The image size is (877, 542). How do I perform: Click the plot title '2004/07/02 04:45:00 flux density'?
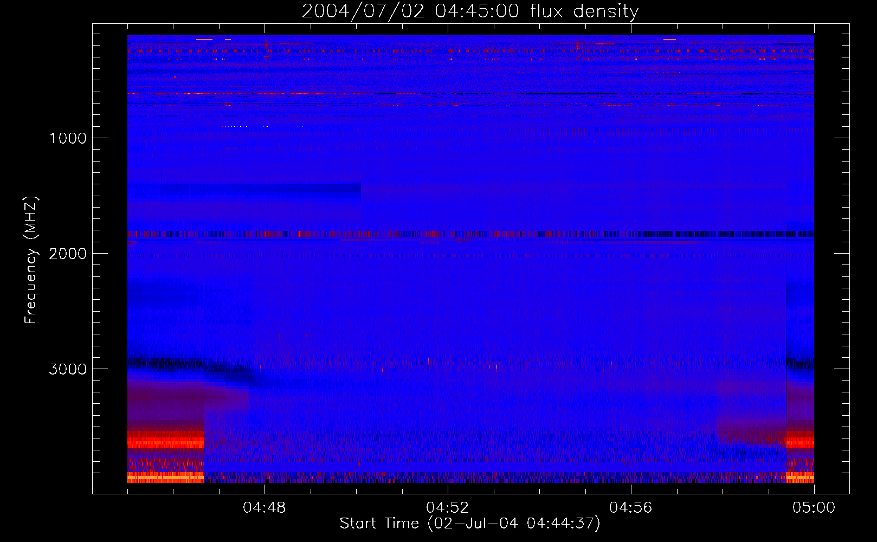[470, 11]
